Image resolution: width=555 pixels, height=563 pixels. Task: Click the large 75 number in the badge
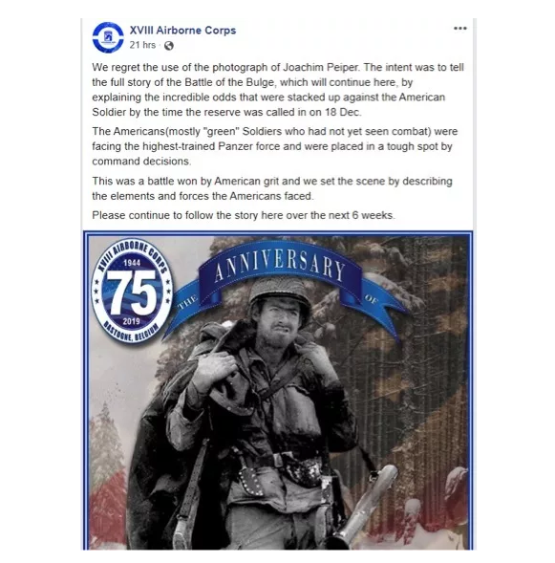pyautogui.click(x=132, y=292)
